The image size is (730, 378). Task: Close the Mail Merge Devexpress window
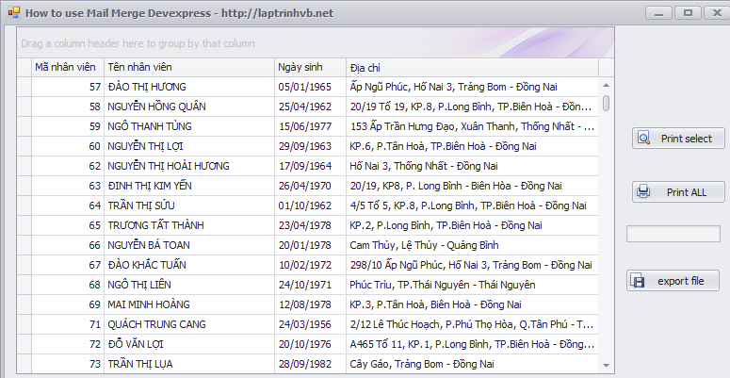[717, 13]
